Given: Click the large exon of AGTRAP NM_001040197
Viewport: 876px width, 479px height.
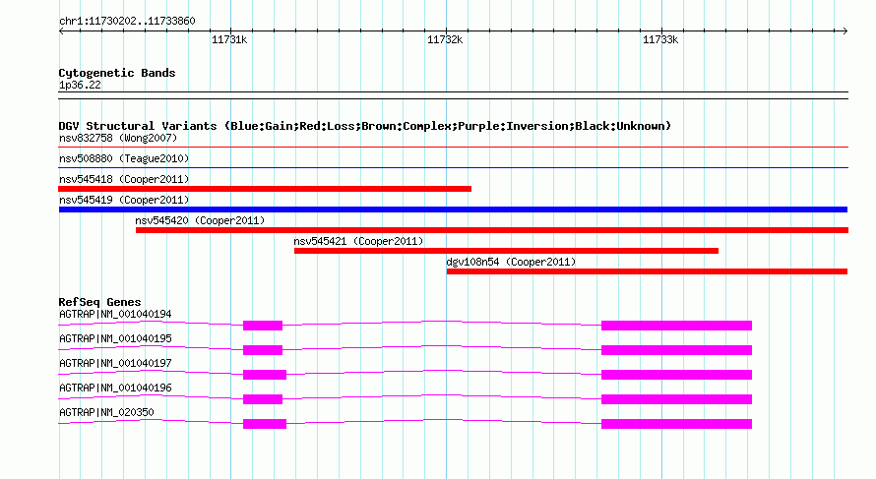Looking at the screenshot, I should (676, 375).
